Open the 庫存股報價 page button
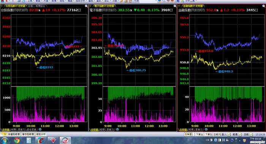 coord(28,134)
